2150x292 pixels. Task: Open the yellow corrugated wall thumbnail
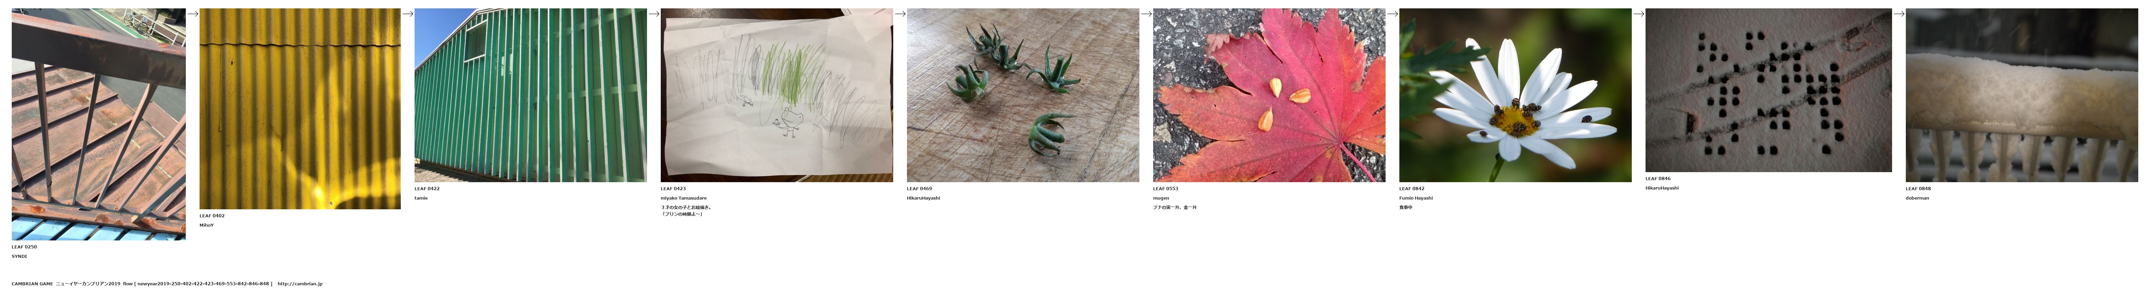(x=300, y=108)
